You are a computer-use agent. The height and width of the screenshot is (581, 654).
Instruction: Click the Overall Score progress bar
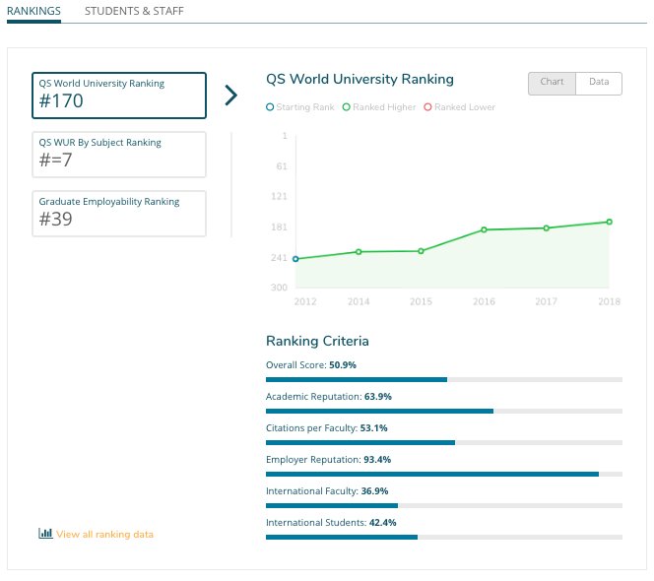tap(444, 379)
